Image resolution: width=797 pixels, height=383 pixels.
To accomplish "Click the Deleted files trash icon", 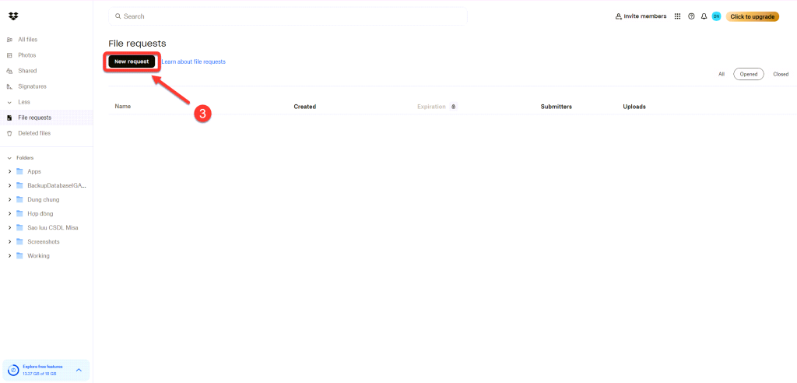I will click(9, 133).
